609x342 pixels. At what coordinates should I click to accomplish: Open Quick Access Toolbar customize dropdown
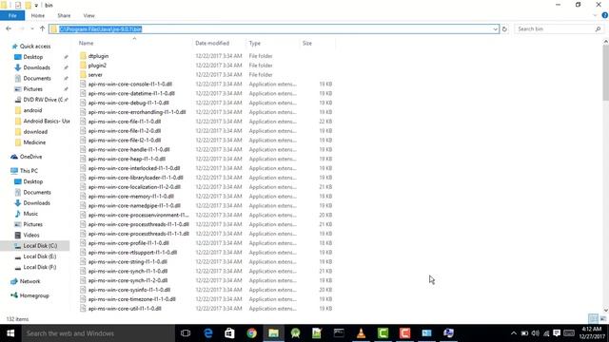pos(36,5)
